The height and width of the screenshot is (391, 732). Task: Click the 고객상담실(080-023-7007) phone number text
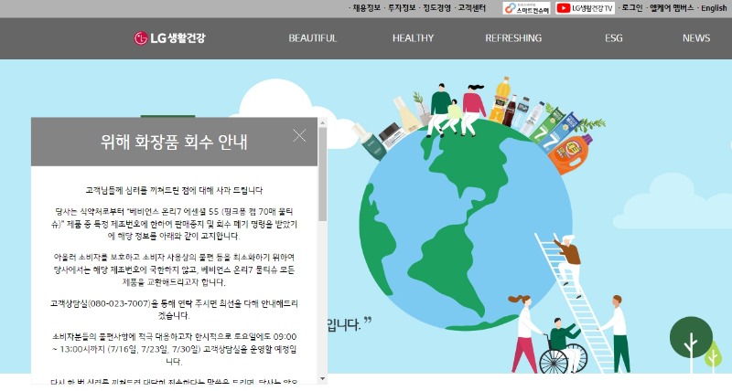click(101, 303)
